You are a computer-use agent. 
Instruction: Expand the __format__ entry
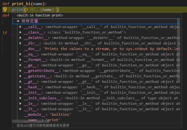tap(20, 60)
